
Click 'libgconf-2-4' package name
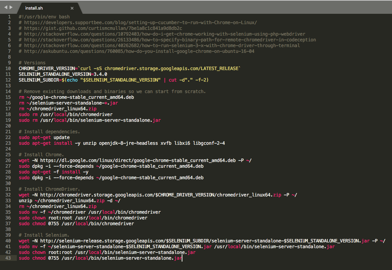pos(209,143)
